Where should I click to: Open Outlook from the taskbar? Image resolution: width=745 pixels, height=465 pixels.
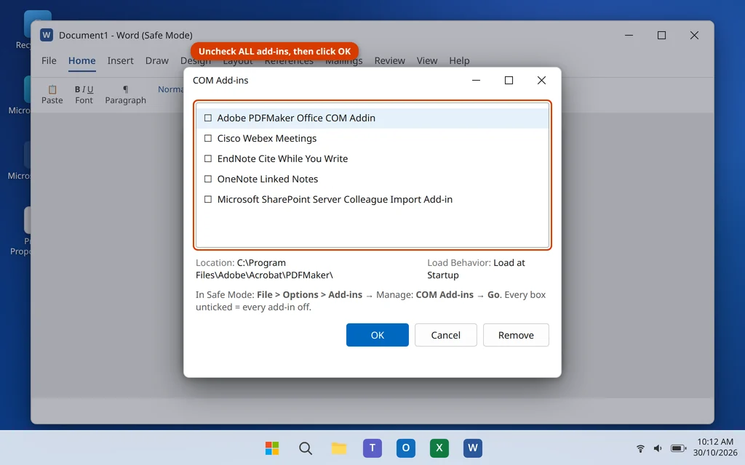[406, 448]
